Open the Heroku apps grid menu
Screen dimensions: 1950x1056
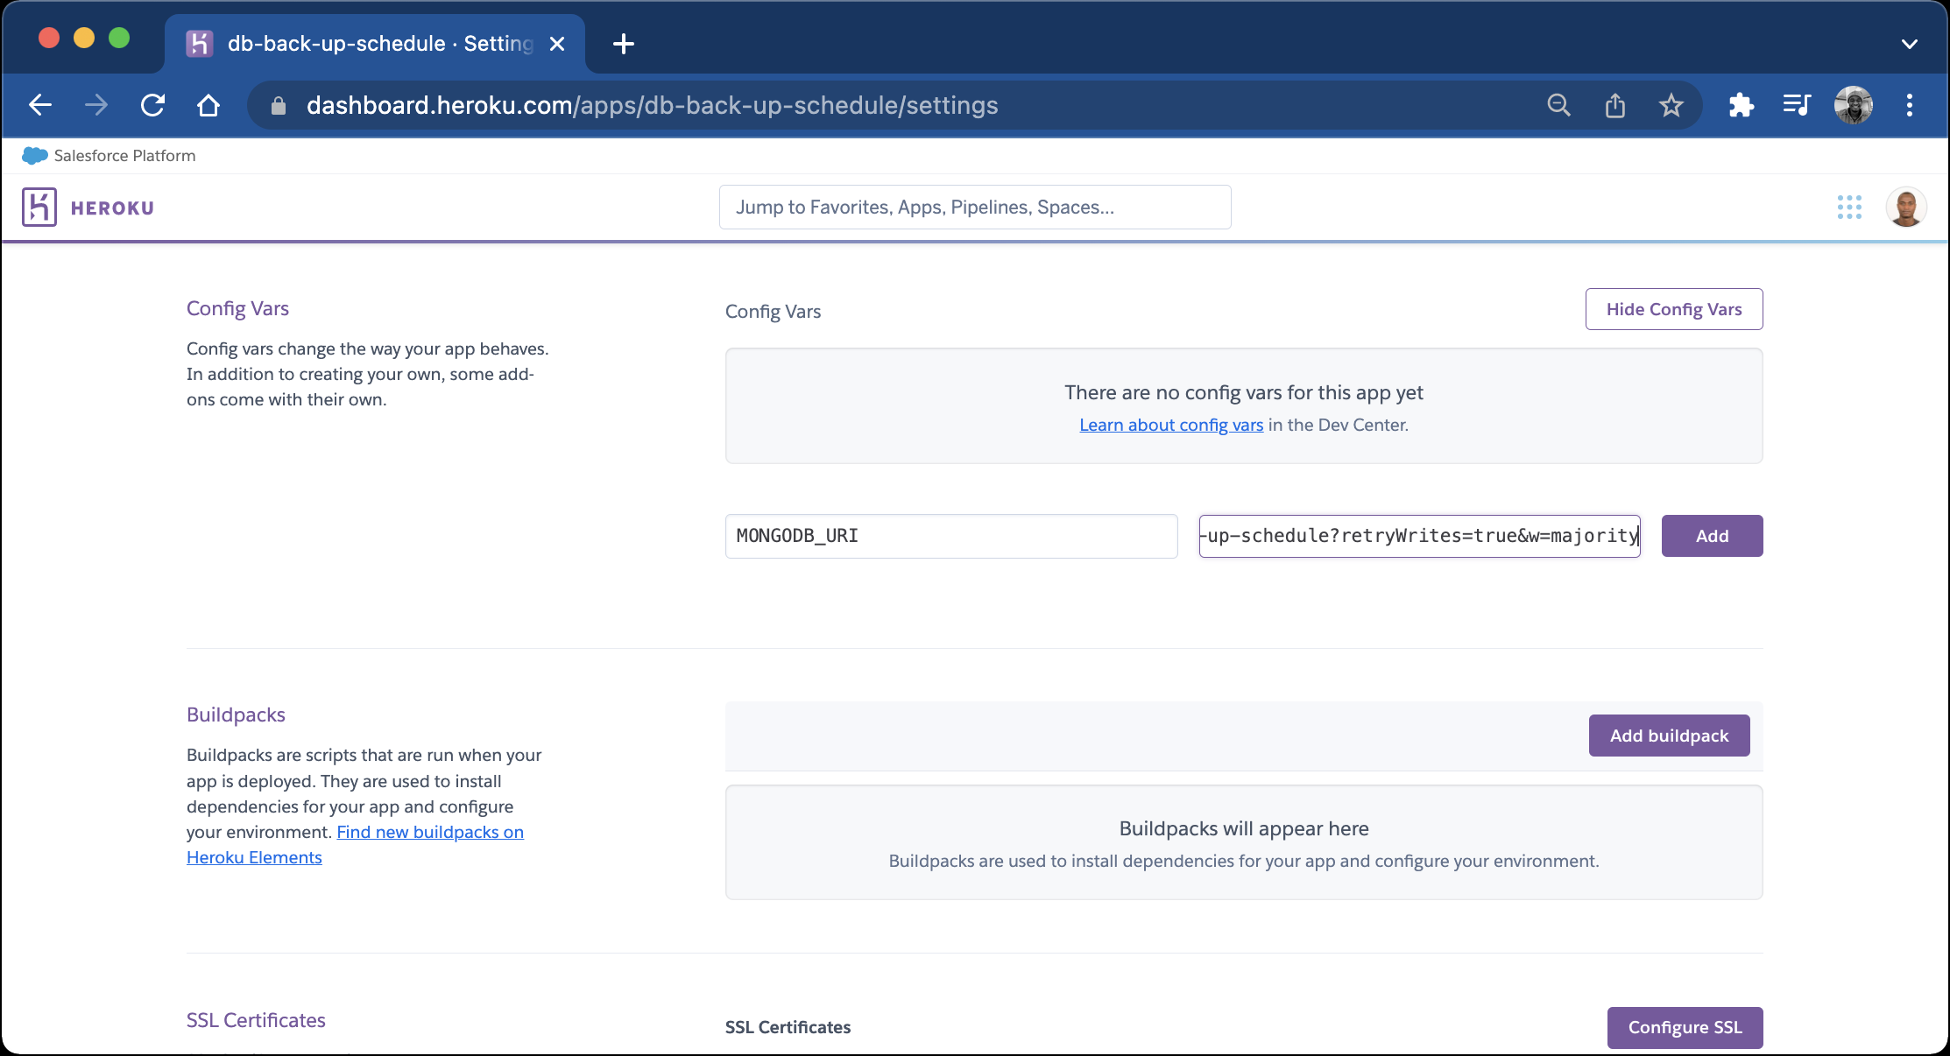pyautogui.click(x=1849, y=207)
